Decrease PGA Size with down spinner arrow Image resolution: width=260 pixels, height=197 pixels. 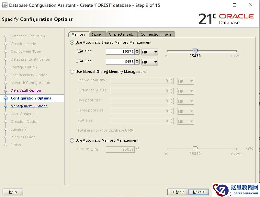click(x=137, y=63)
